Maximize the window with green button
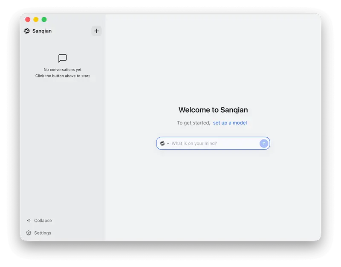Viewport: 341px width, 267px height. [44, 20]
